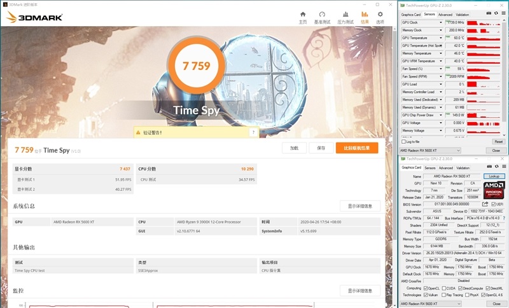Switch to Advanced tab in the upper GPU-Z window
This screenshot has width=509, height=308.
coord(445,15)
